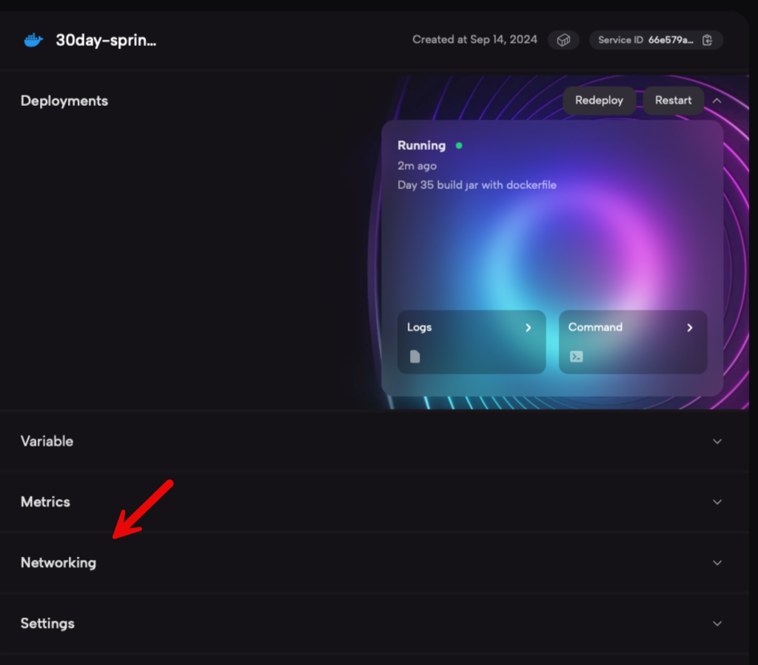
Task: Click the Docker whale service icon
Action: (x=33, y=40)
